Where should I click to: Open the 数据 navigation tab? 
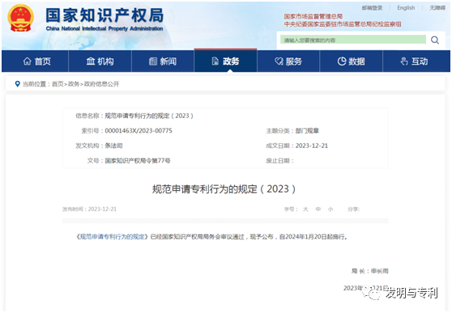tap(351, 61)
